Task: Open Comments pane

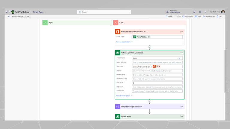Action: tap(187, 16)
